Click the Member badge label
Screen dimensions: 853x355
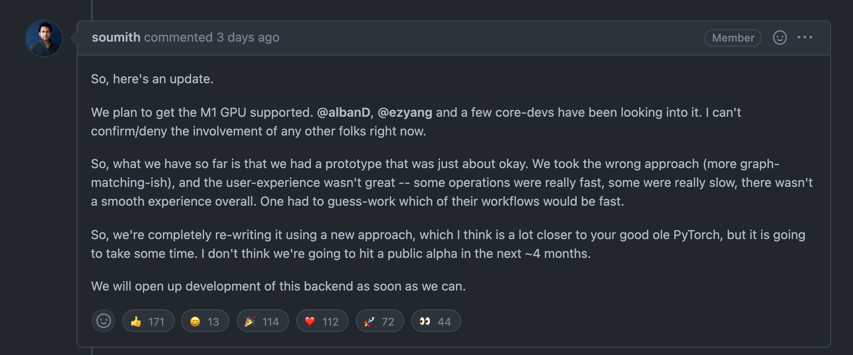tap(733, 38)
